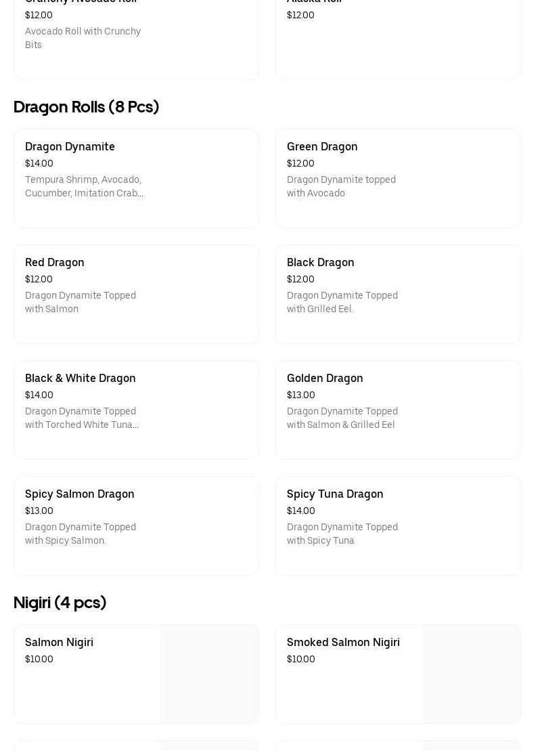The width and height of the screenshot is (544, 751).
Task: Click the Smoked Salmon Nigiri image placeholder
Action: (472, 674)
